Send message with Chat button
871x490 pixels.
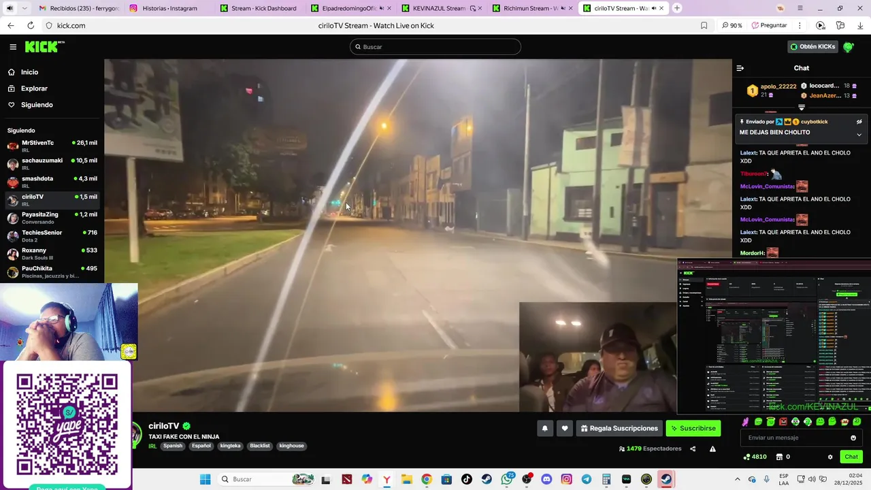[851, 457]
